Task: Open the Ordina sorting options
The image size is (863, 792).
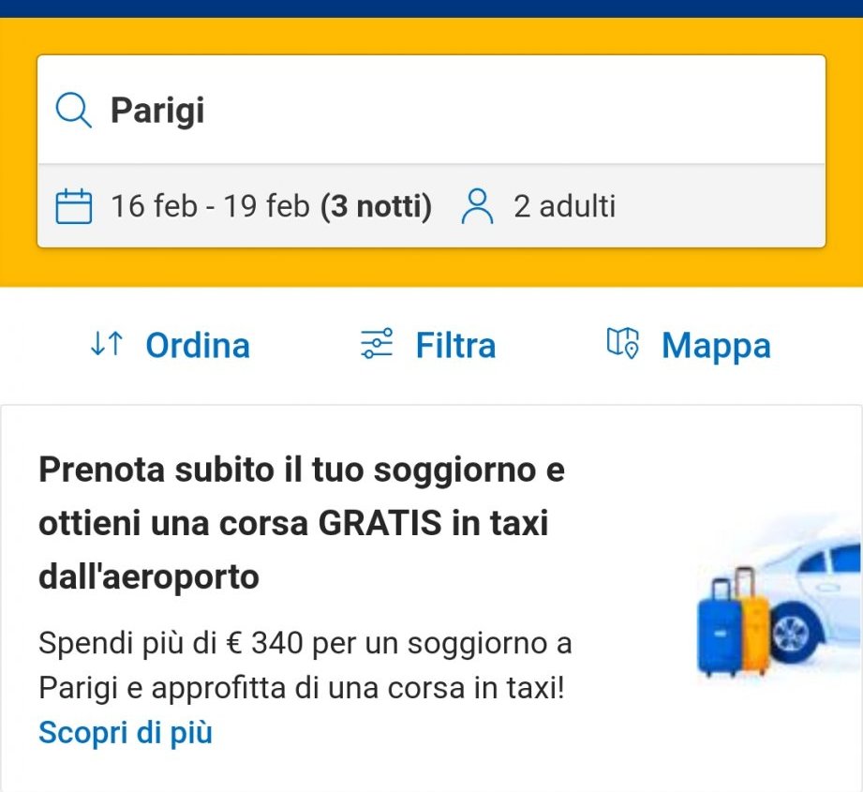Action: [198, 346]
